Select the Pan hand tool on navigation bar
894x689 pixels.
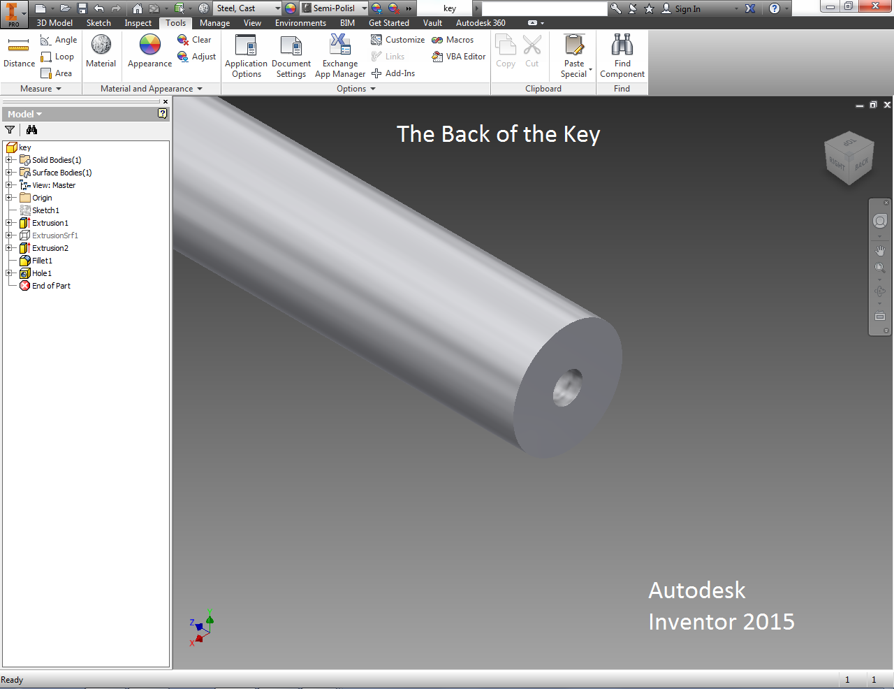point(880,251)
